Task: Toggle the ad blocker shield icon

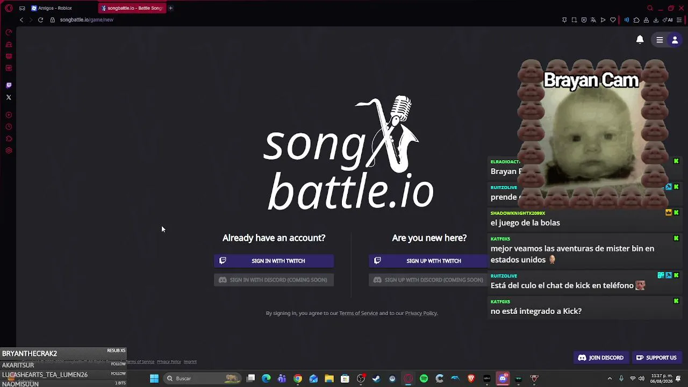Action: point(584,20)
